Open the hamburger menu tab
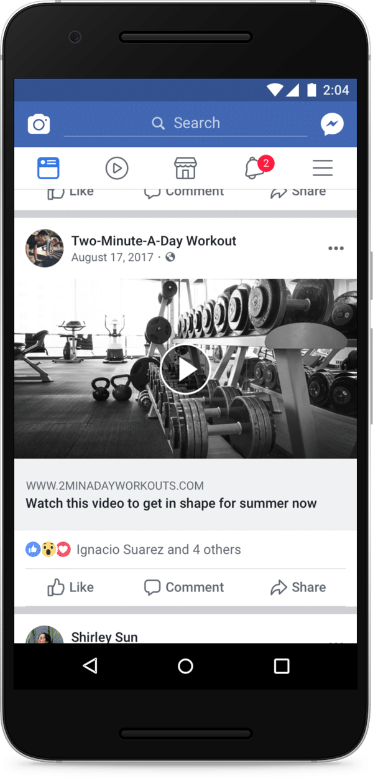This screenshot has height=778, width=373. (x=323, y=168)
